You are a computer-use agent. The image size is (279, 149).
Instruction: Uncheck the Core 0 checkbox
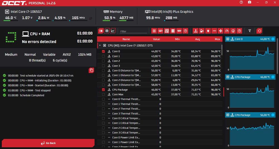pos(104,51)
